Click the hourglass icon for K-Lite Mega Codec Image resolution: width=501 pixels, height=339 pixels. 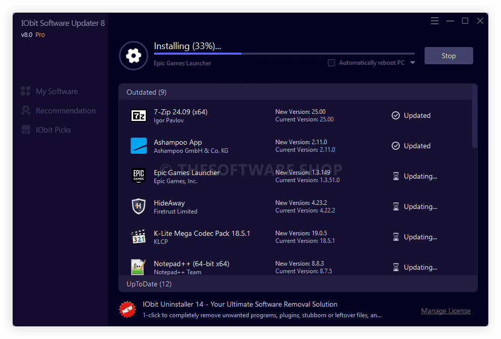point(396,237)
